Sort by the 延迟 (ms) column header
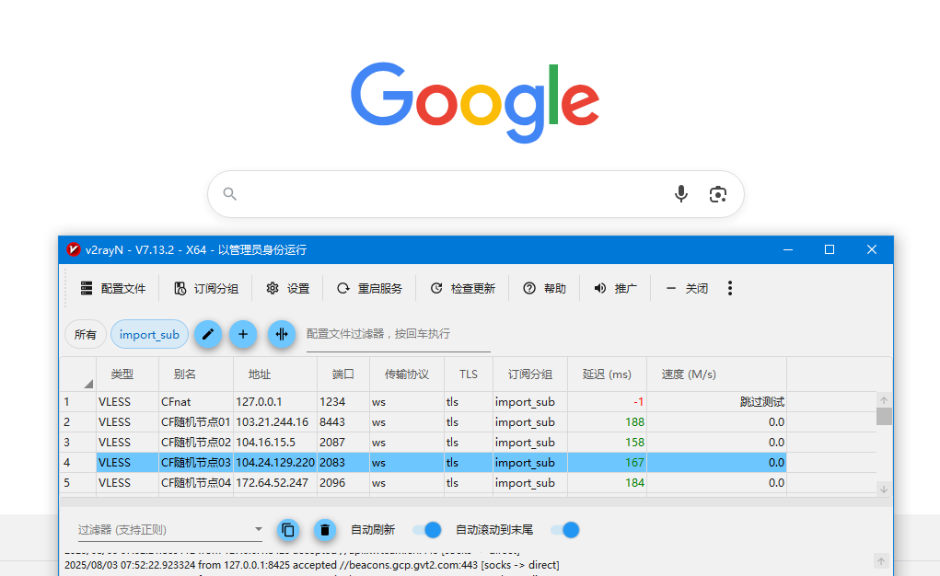The image size is (940, 576). pos(607,374)
